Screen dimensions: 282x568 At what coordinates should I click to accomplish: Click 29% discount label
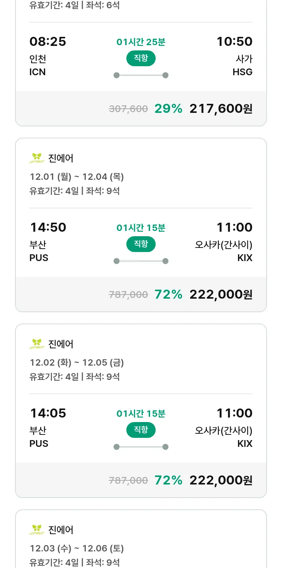tap(168, 109)
